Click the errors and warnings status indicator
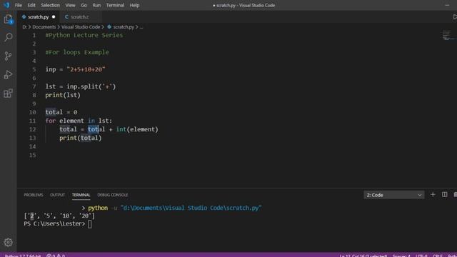457x257 pixels. click(x=56, y=256)
